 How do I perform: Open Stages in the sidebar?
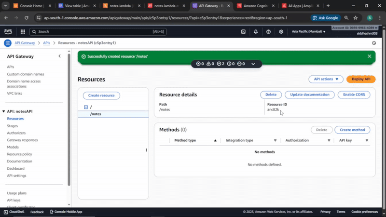click(13, 126)
